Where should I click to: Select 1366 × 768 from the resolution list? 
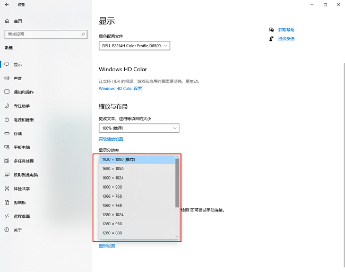[x=111, y=196]
